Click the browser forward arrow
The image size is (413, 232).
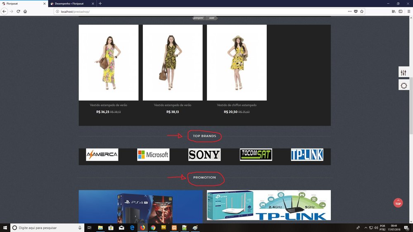[x=11, y=11]
